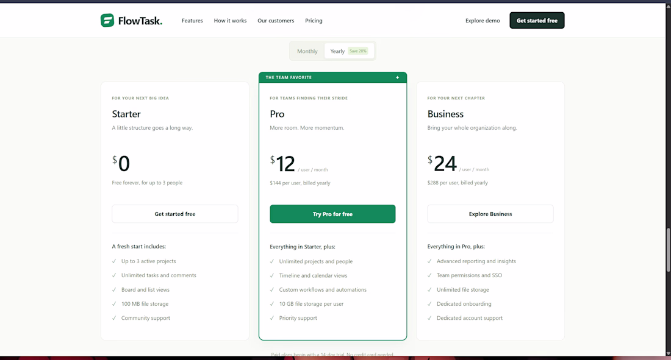Open the Features nav item
This screenshot has height=360, width=671.
point(192,21)
